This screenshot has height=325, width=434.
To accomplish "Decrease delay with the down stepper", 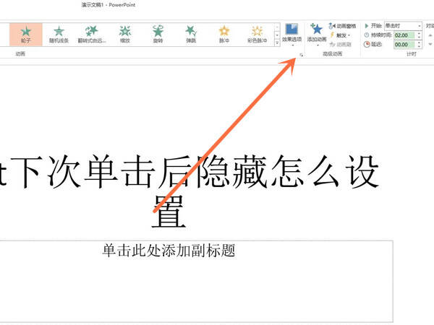I will click(419, 46).
